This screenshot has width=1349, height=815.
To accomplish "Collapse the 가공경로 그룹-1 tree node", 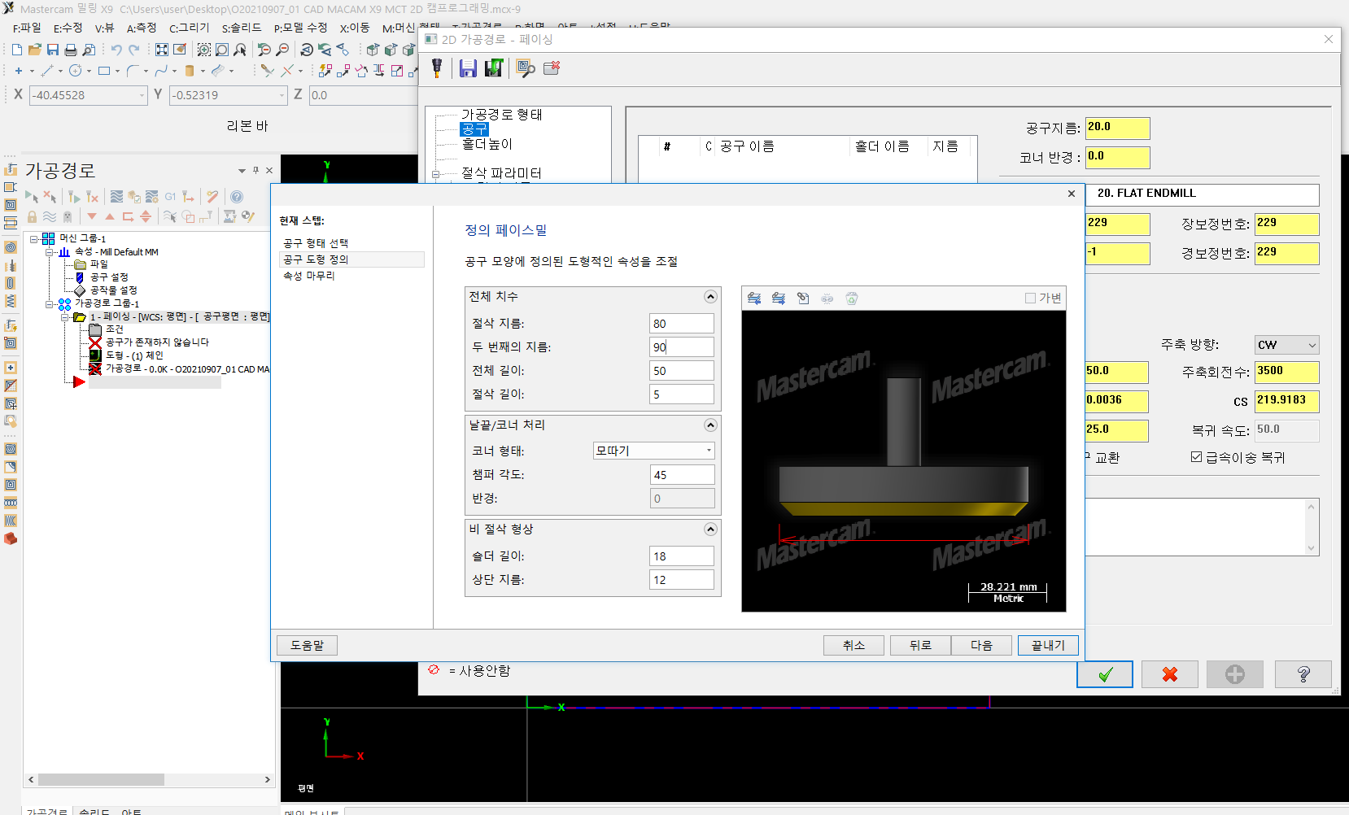I will pyautogui.click(x=50, y=304).
